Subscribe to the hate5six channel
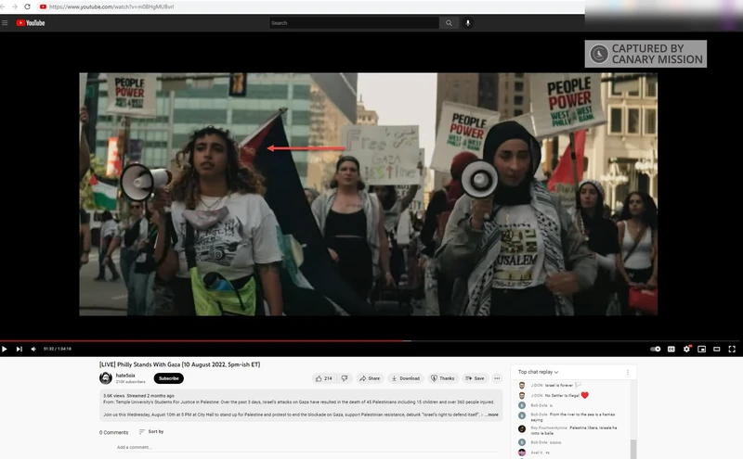Image resolution: width=743 pixels, height=459 pixels. pyautogui.click(x=169, y=378)
